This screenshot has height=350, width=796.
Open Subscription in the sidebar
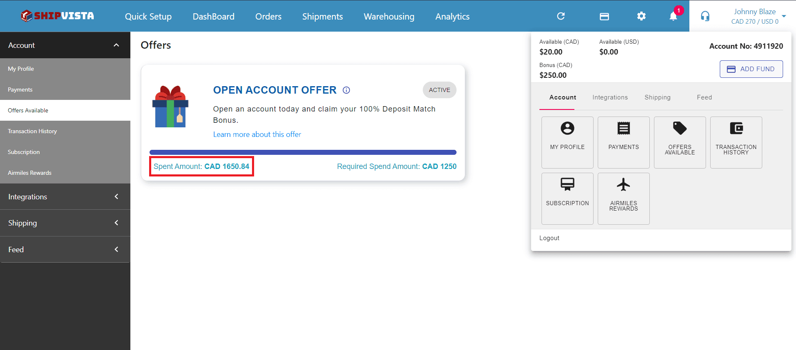pyautogui.click(x=65, y=152)
